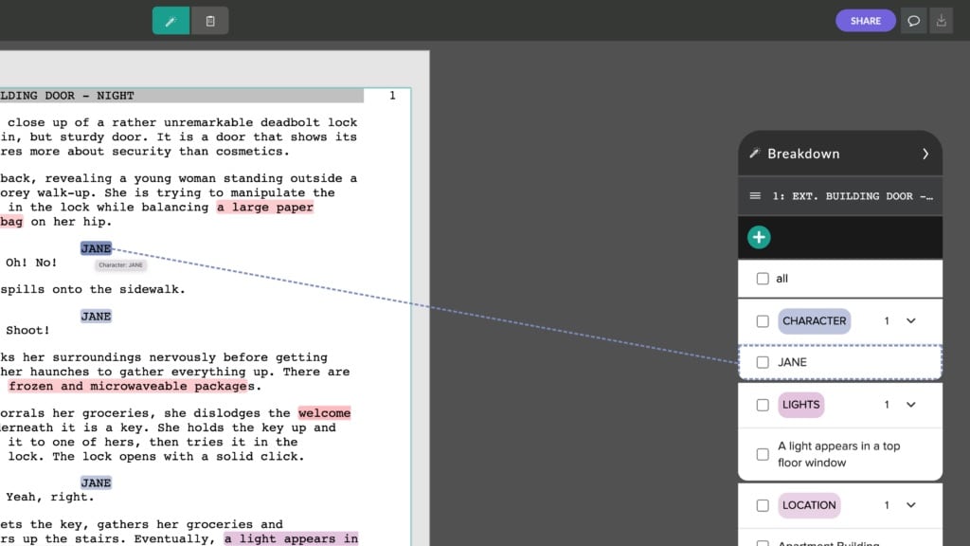Click highlighted JANE above 'Oh! No!'
970x546 pixels.
(96, 248)
